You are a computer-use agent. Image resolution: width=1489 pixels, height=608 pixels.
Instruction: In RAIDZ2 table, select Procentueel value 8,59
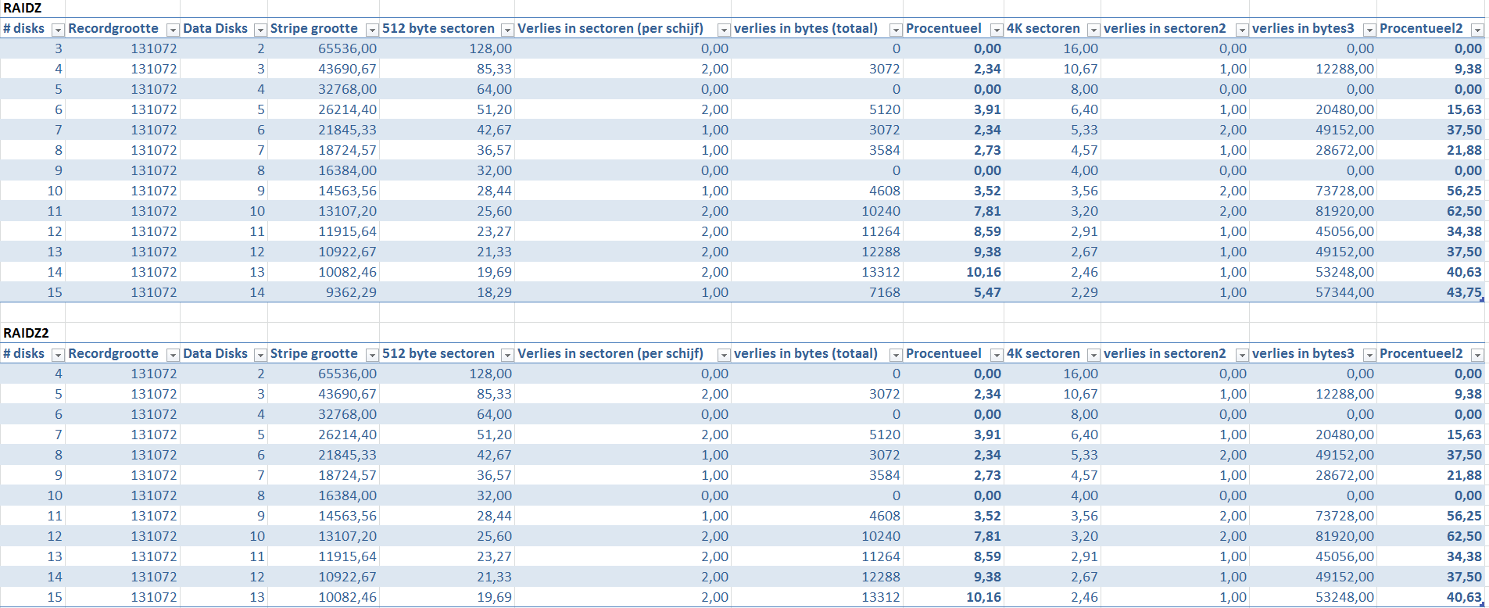point(954,556)
